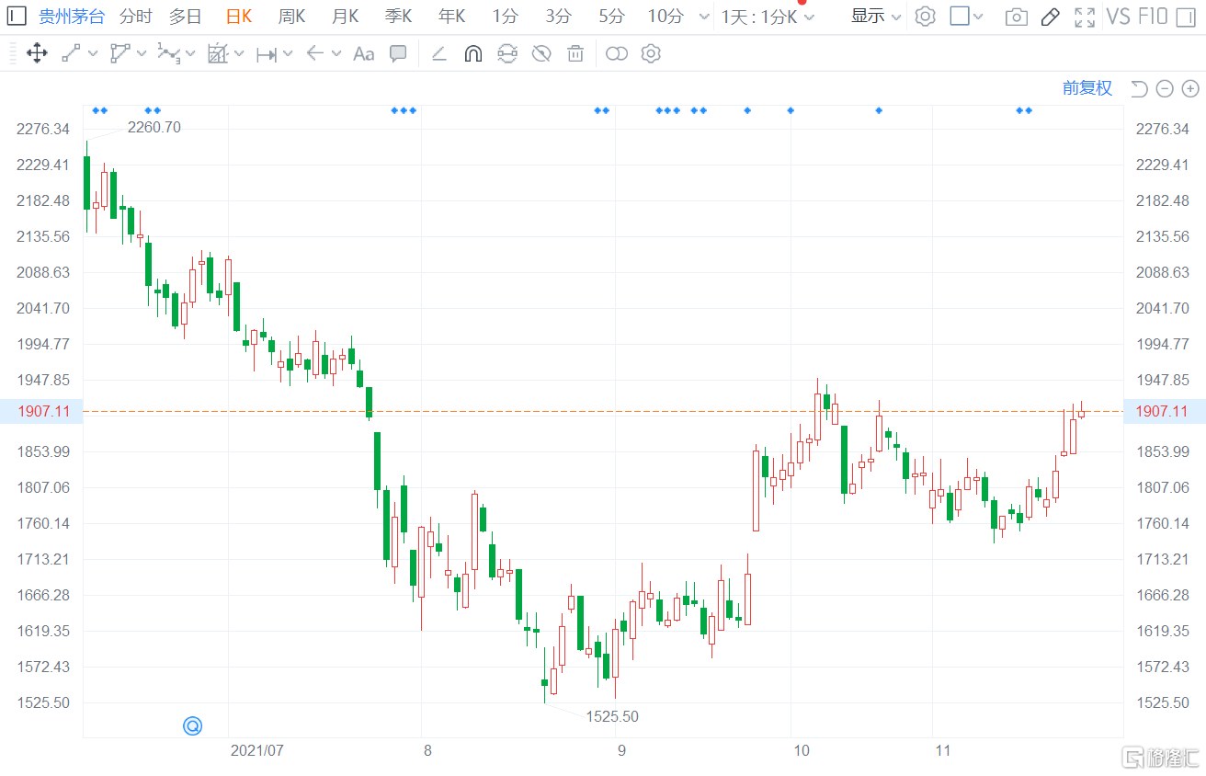
Task: Click the undo/reset zoom arrow
Action: pyautogui.click(x=1139, y=88)
